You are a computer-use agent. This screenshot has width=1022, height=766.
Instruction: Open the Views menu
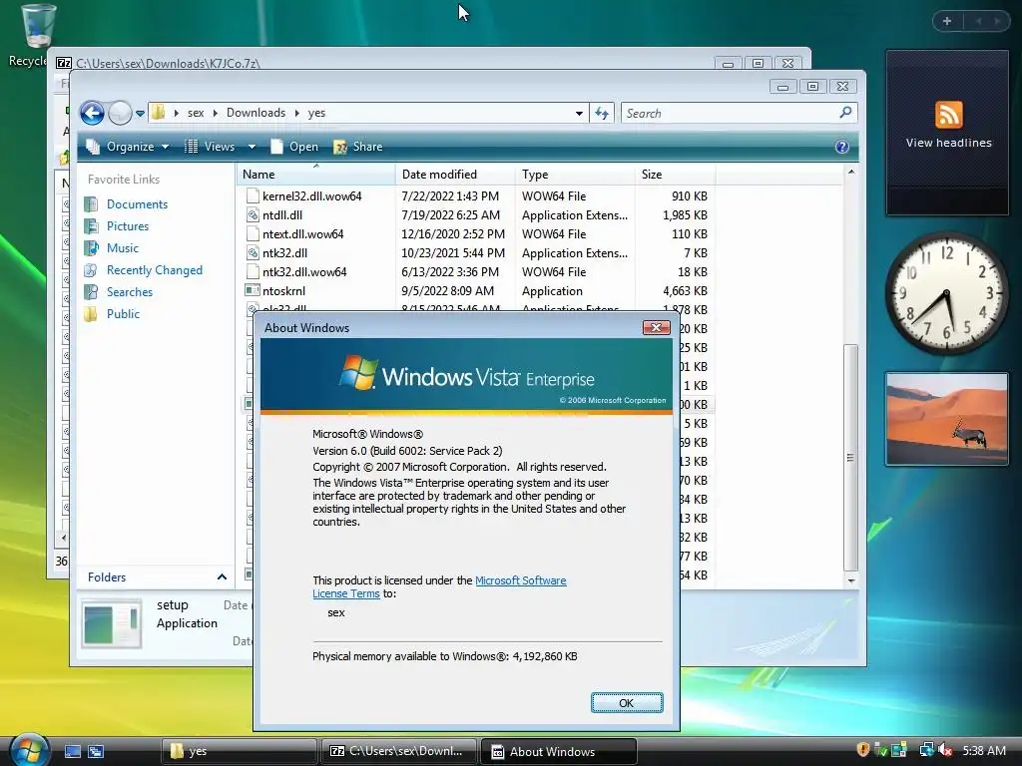point(210,147)
